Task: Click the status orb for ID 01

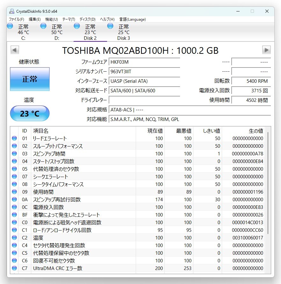Action: point(14,138)
